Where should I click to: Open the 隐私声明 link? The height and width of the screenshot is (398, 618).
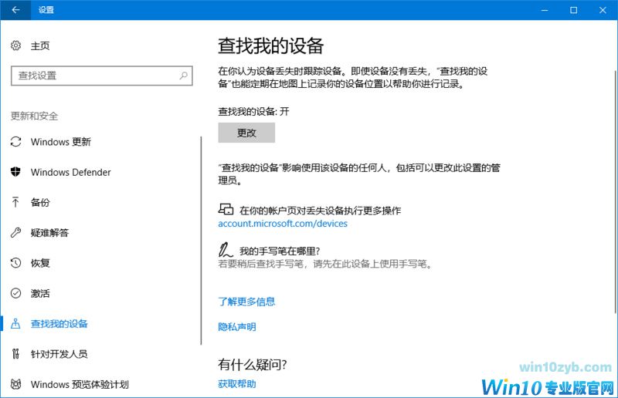point(236,327)
